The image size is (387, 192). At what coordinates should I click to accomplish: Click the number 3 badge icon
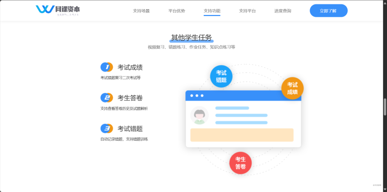106,128
